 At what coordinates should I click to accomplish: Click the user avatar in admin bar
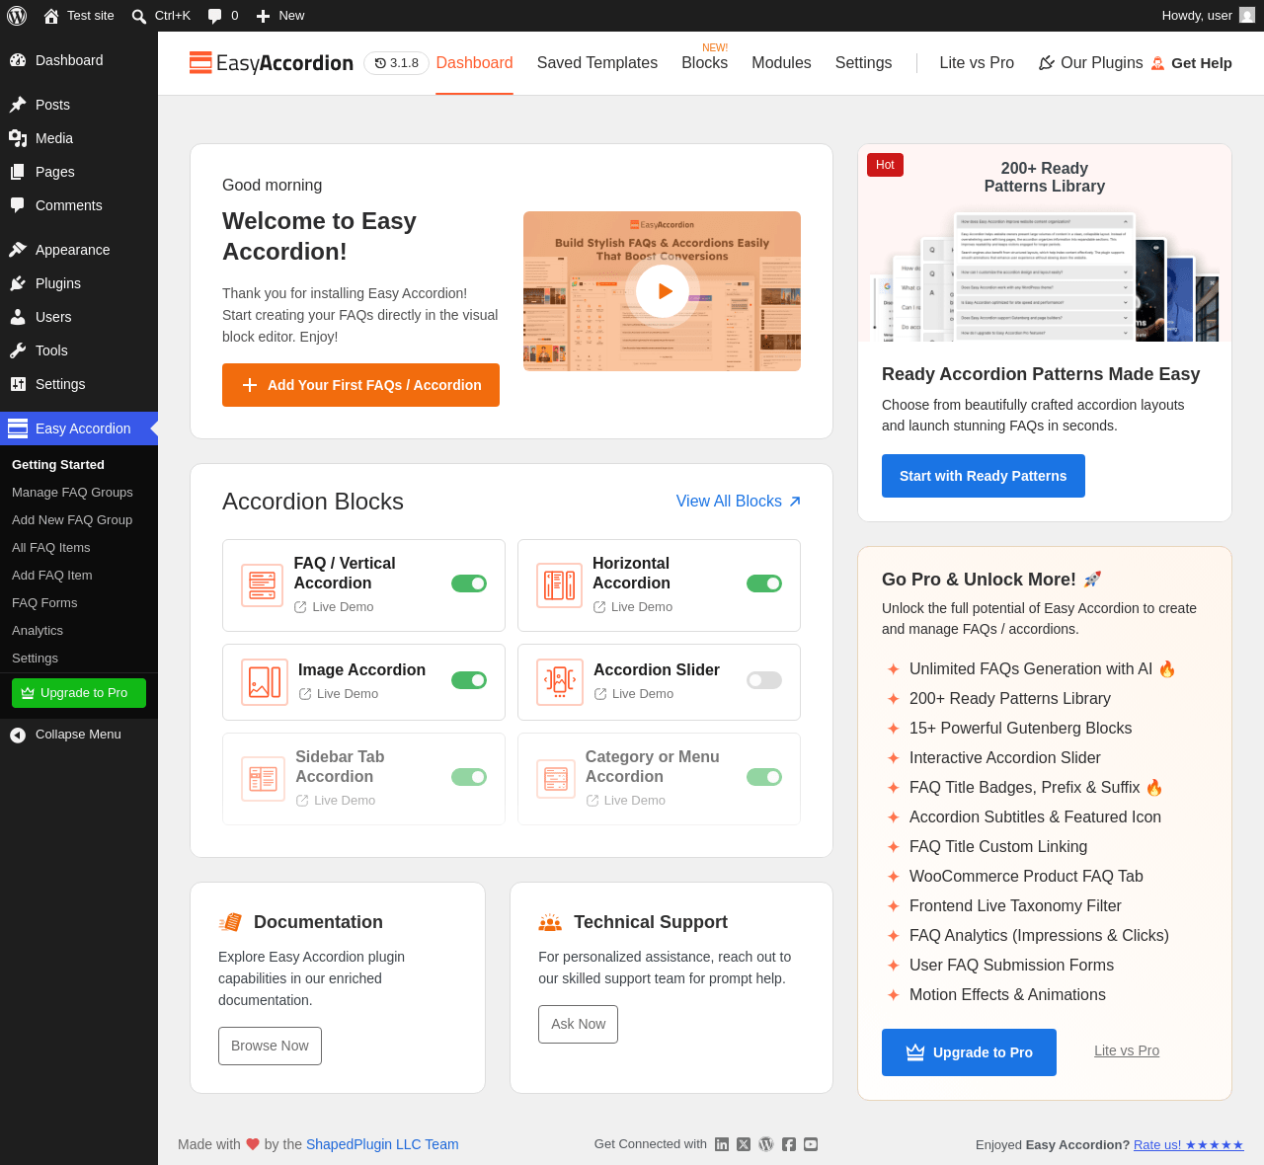tap(1247, 16)
